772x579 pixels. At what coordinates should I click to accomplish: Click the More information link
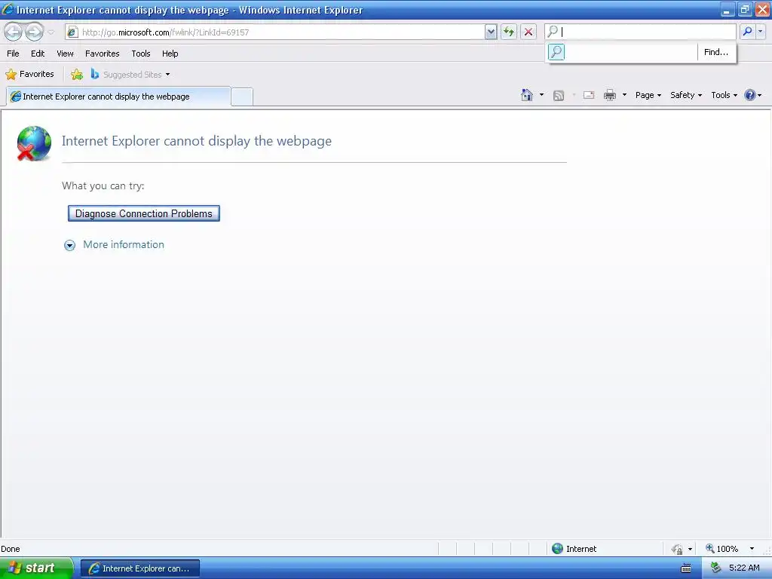(124, 245)
